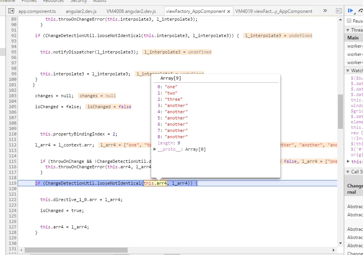The width and height of the screenshot is (363, 255).
Task: Show more tabs with the chevron
Action: 325,11
